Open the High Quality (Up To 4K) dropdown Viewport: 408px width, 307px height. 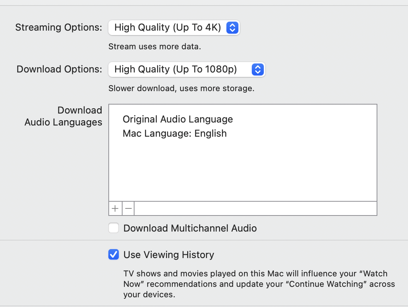(168, 28)
